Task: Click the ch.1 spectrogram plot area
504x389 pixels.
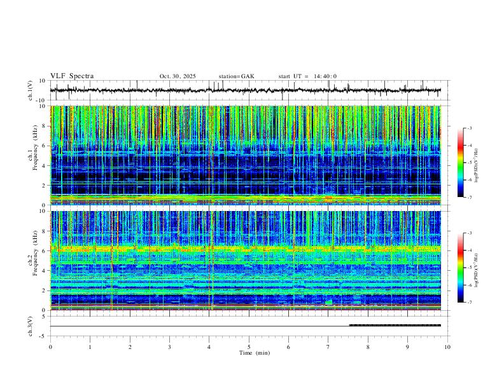Action: point(245,155)
